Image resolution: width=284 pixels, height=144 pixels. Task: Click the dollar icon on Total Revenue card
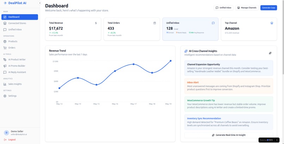[x=96, y=23]
